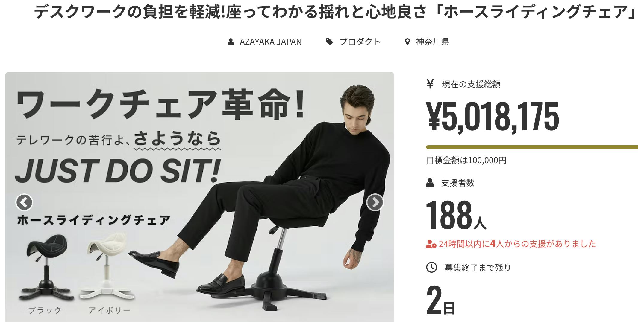Click the clock icon beside 募集終了まで残り
The image size is (638, 322).
tap(431, 267)
